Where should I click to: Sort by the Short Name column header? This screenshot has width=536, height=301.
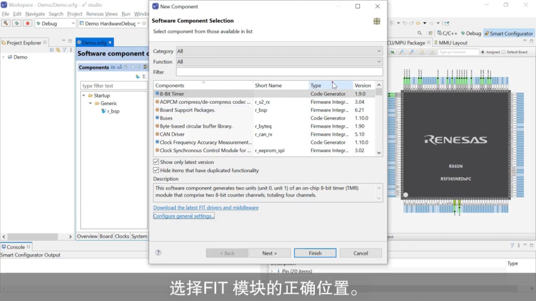(x=280, y=85)
